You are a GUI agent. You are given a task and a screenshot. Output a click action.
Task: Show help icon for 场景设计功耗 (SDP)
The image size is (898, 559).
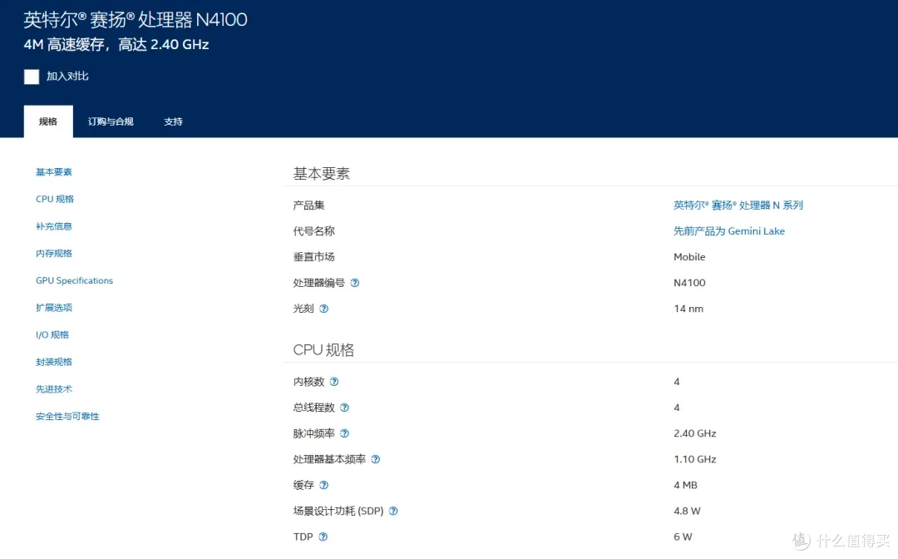point(392,511)
